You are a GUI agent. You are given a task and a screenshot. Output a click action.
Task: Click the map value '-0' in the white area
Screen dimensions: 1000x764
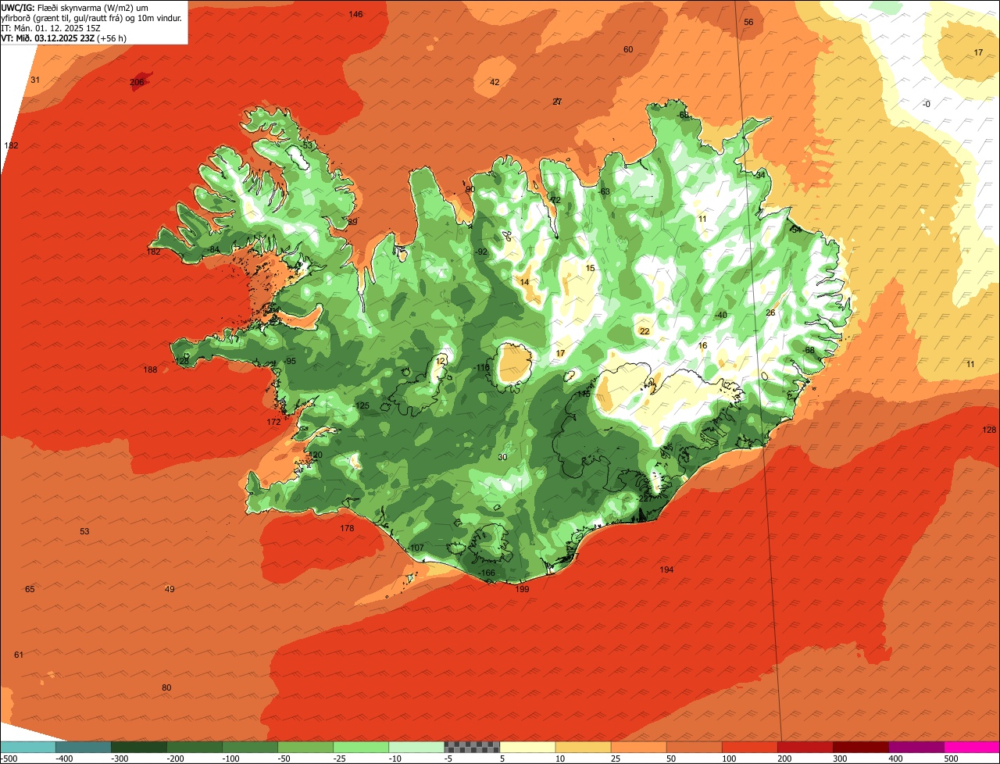(926, 104)
